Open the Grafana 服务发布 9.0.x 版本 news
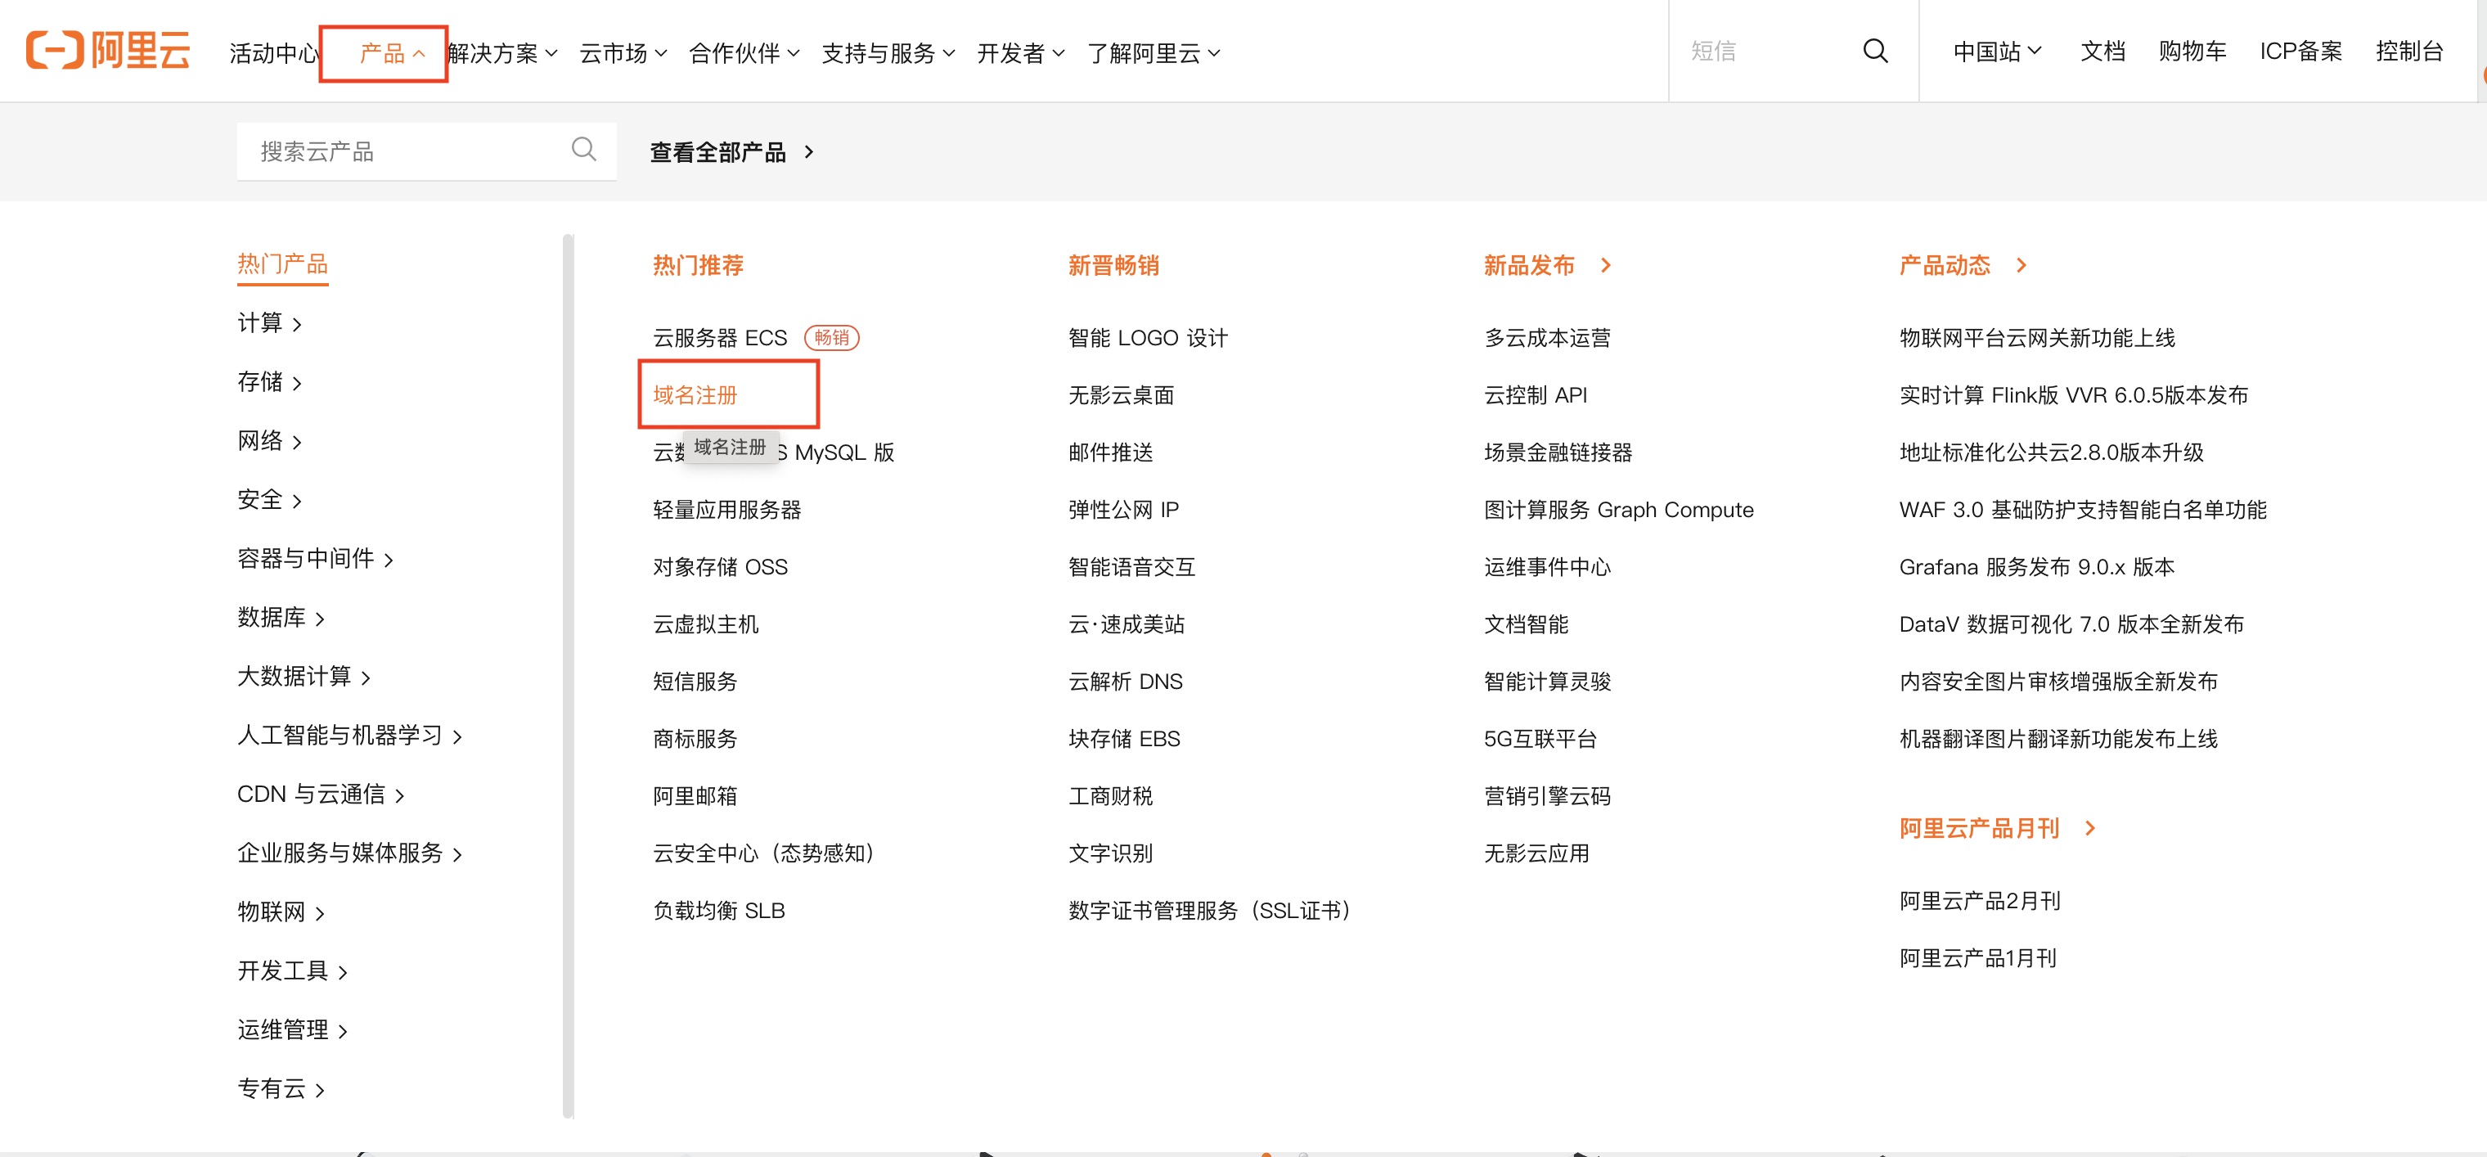2487x1157 pixels. click(x=2036, y=567)
